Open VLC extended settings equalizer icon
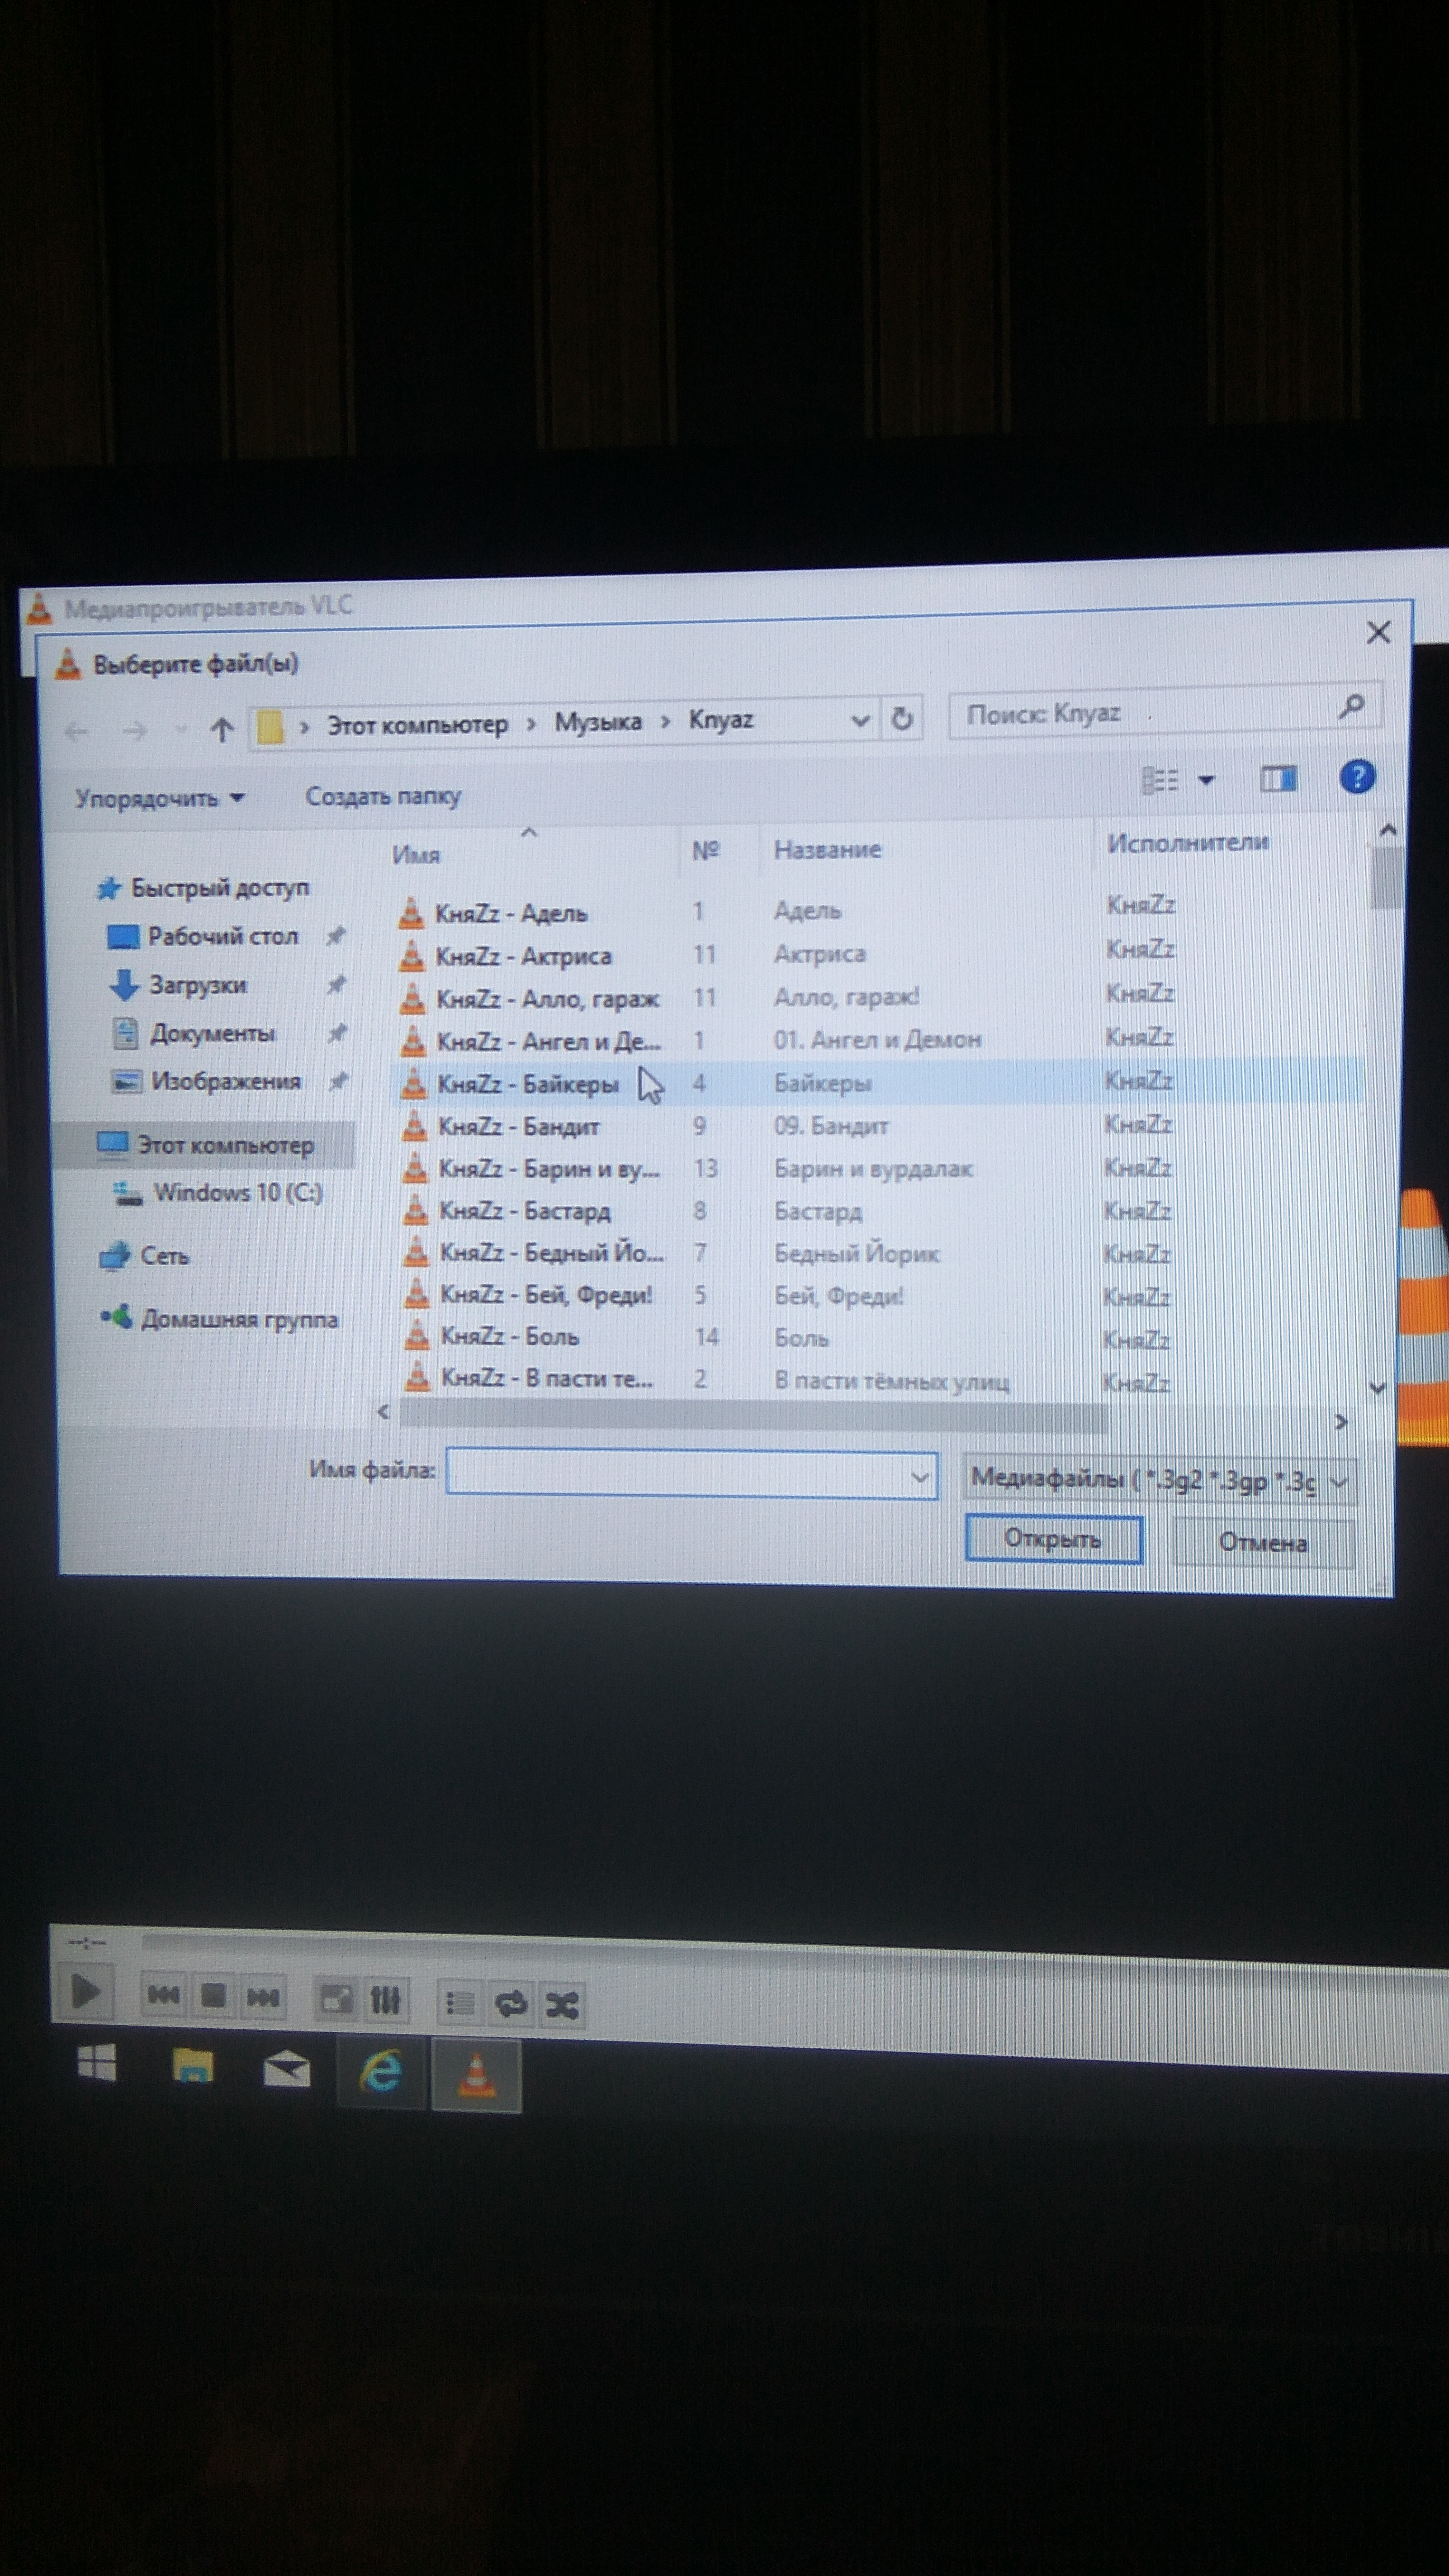 pyautogui.click(x=386, y=2000)
